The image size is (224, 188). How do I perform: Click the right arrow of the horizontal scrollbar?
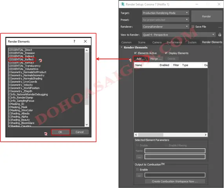coord(206,135)
